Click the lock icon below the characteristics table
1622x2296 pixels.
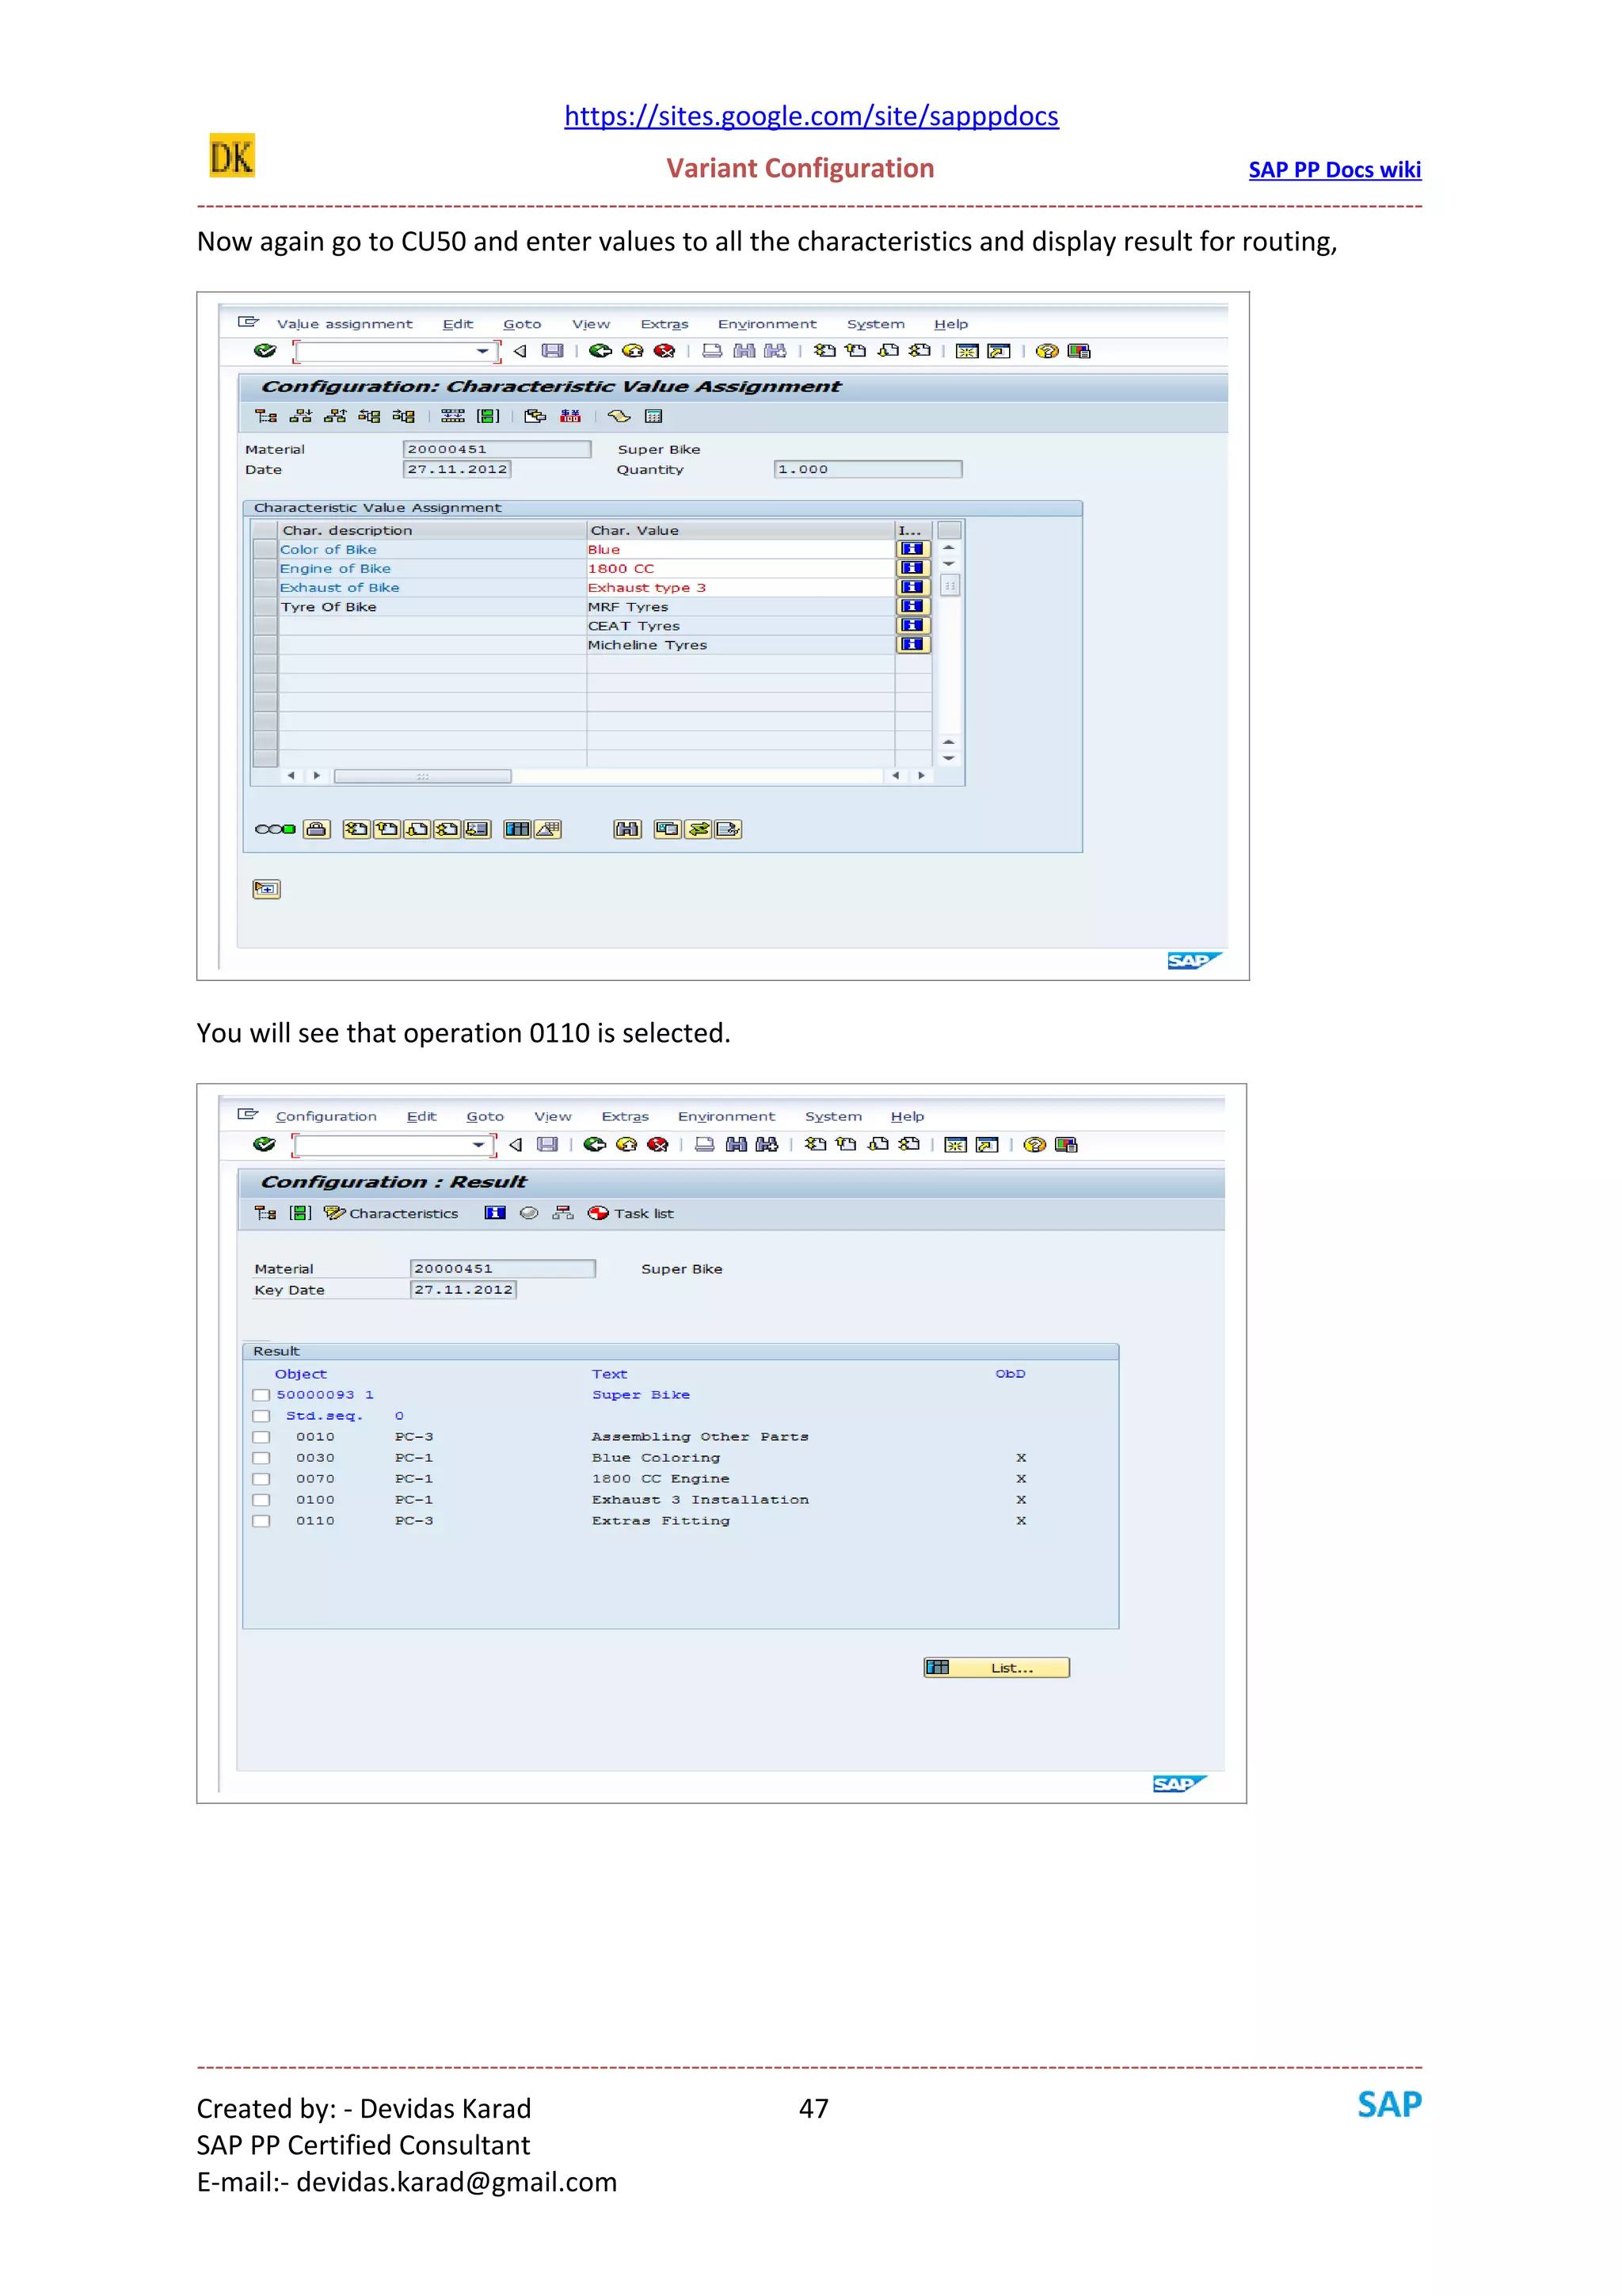[x=317, y=829]
